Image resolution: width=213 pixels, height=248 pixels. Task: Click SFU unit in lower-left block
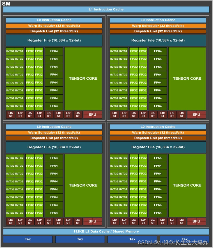[x=92, y=221]
